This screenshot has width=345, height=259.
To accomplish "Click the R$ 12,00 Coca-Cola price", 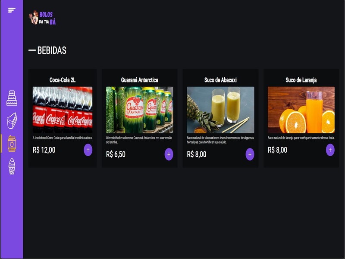I will coord(44,150).
